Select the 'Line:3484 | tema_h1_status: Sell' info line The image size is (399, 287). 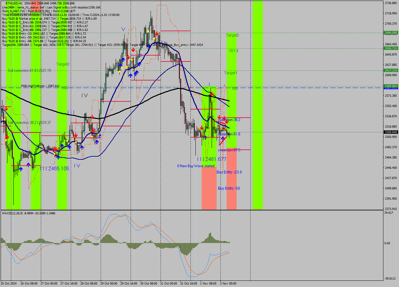coord(51,7)
